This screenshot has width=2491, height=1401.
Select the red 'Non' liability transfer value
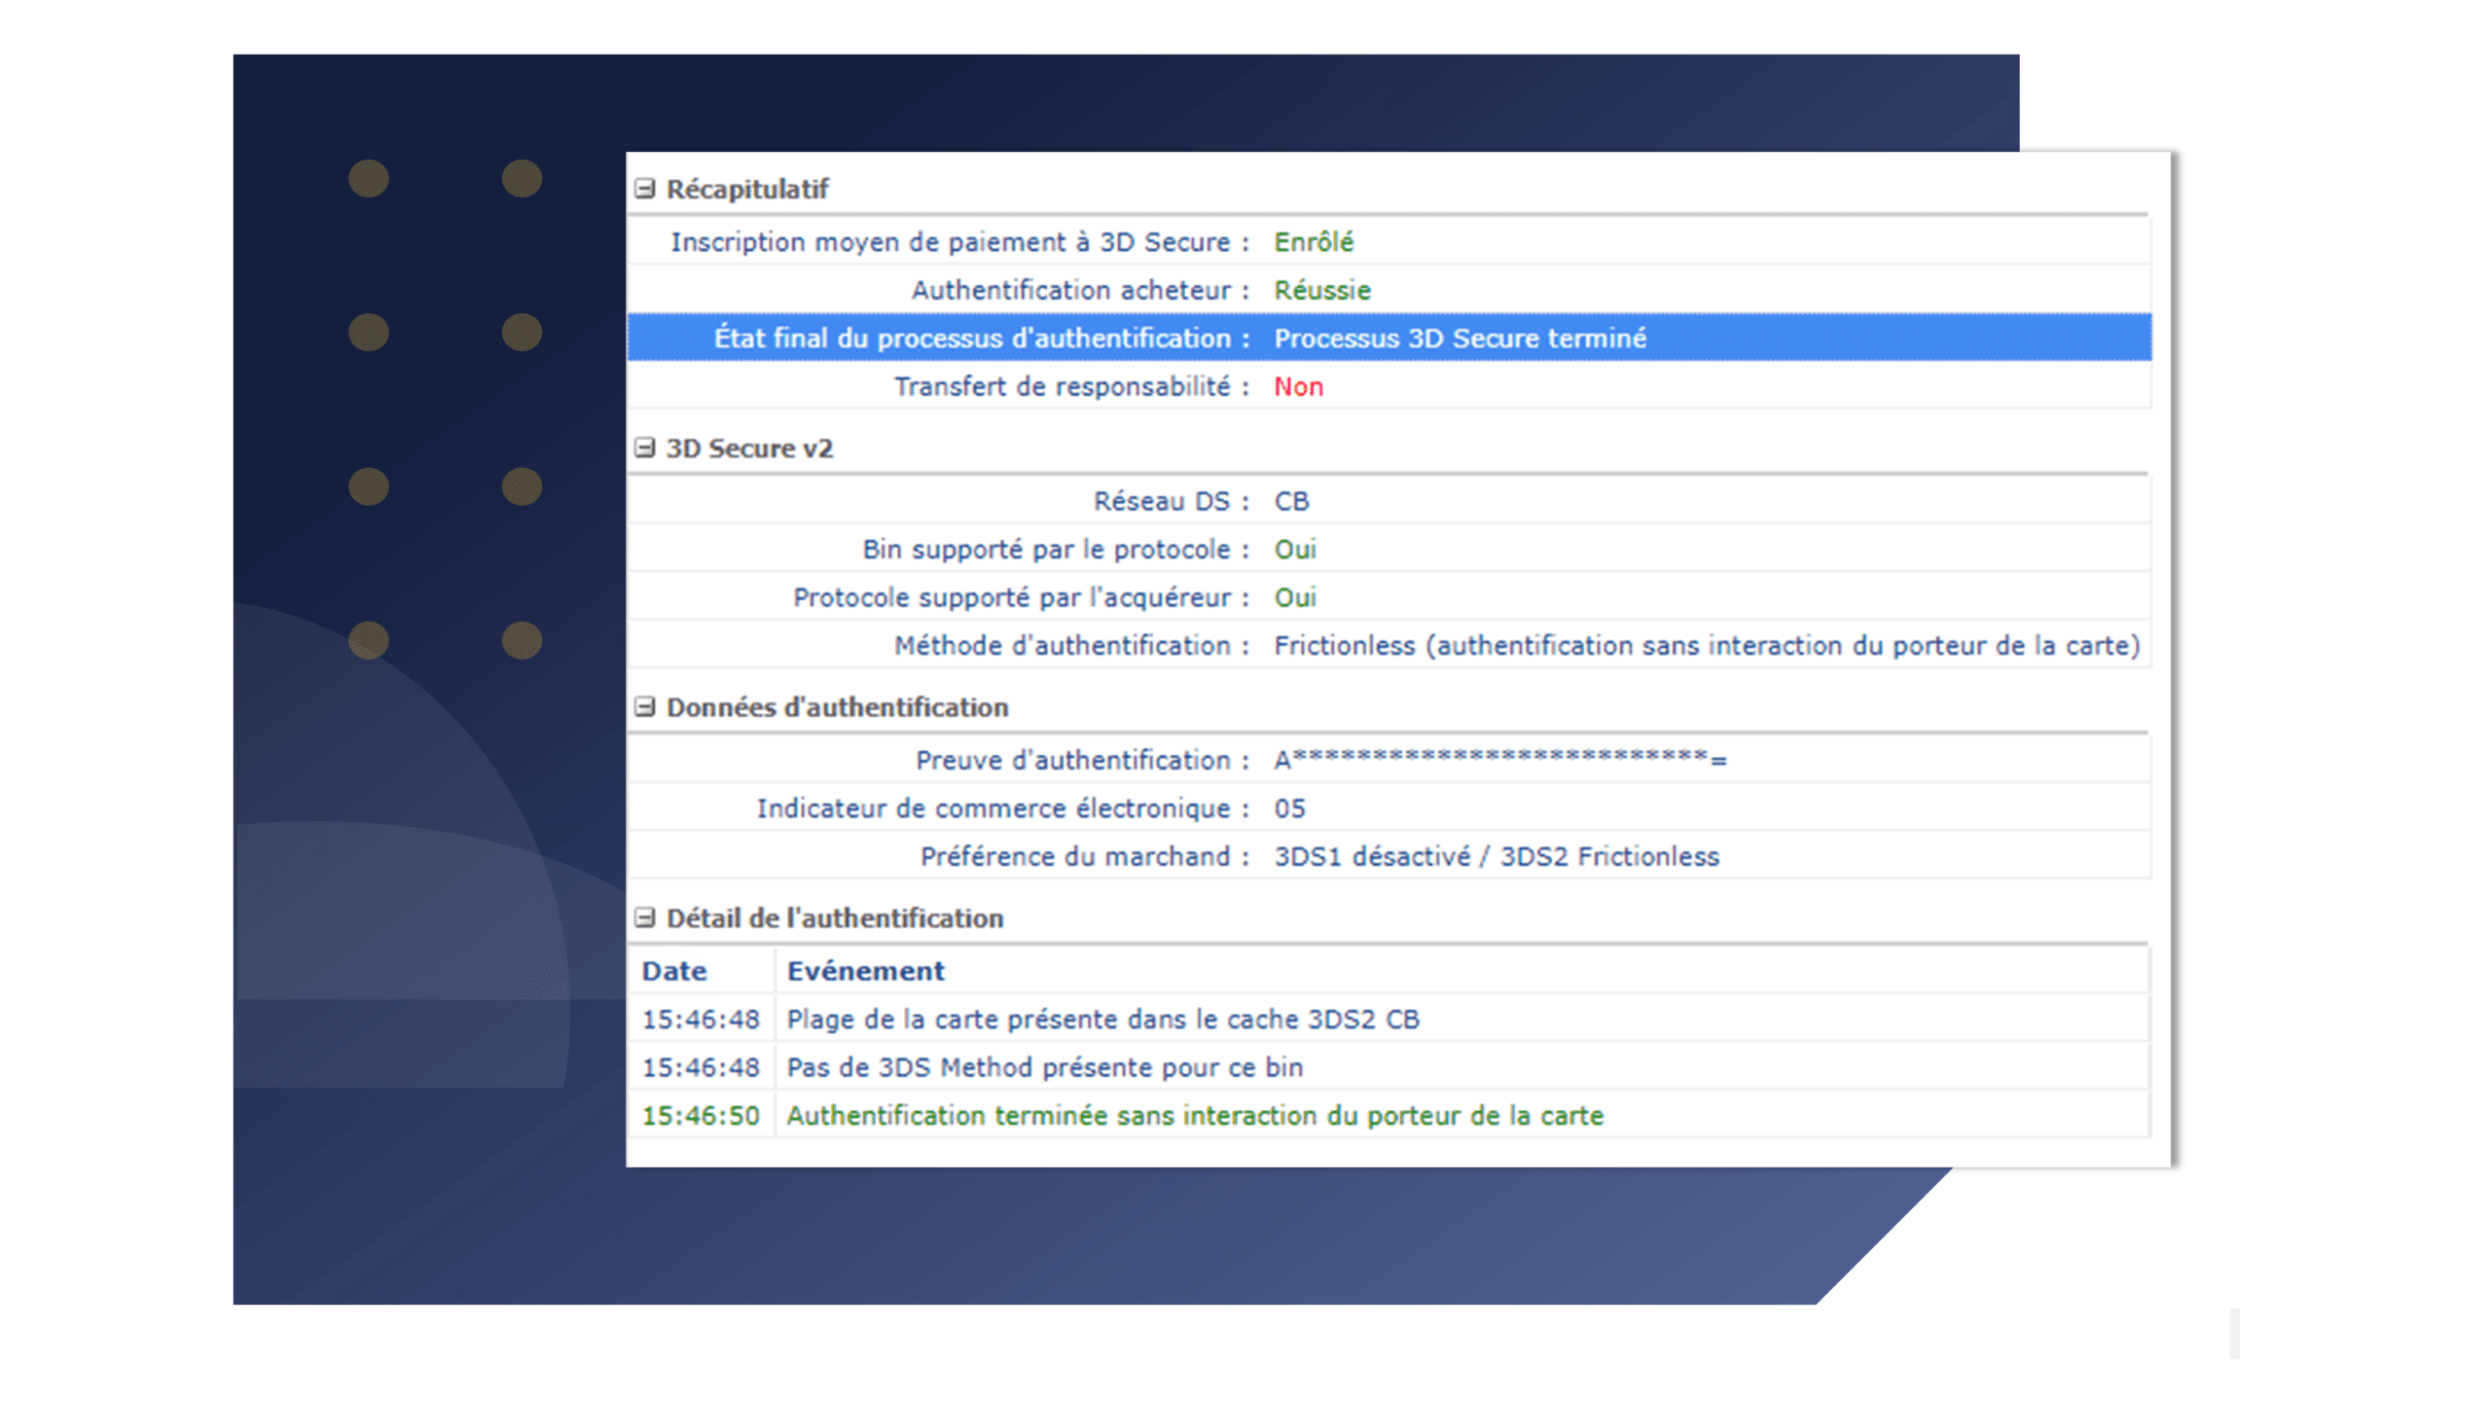[x=1299, y=386]
